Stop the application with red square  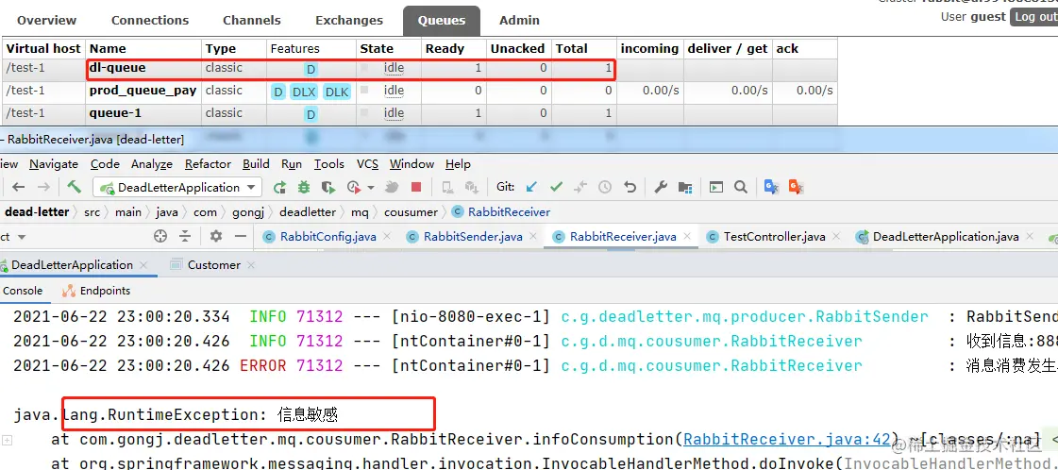tap(416, 187)
